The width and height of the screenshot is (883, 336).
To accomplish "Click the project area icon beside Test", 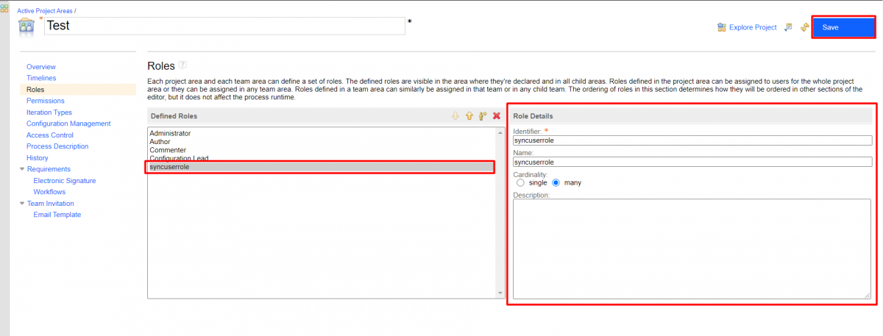I will point(26,26).
